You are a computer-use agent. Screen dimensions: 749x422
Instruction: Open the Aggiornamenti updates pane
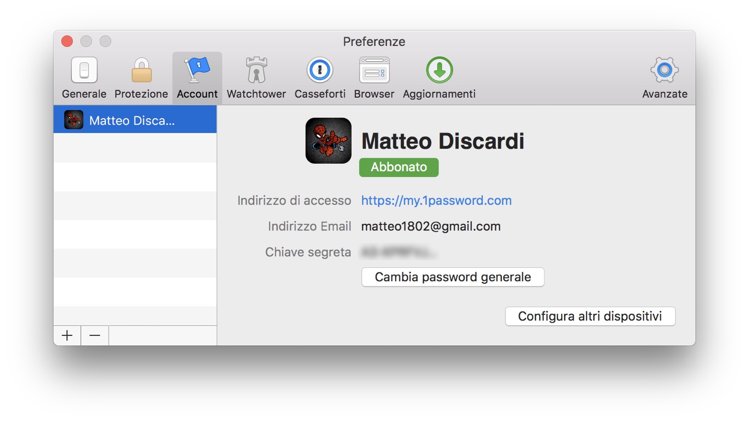click(x=439, y=77)
